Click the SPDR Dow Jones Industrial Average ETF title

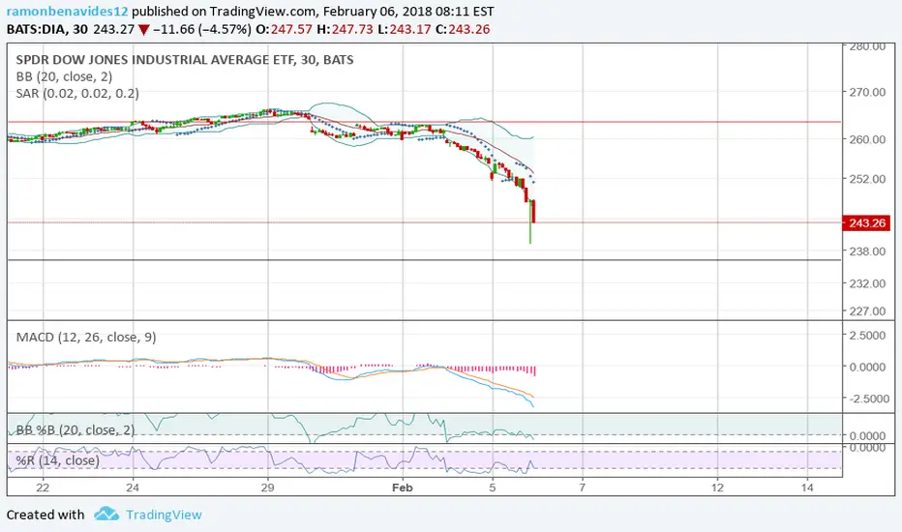(x=185, y=60)
